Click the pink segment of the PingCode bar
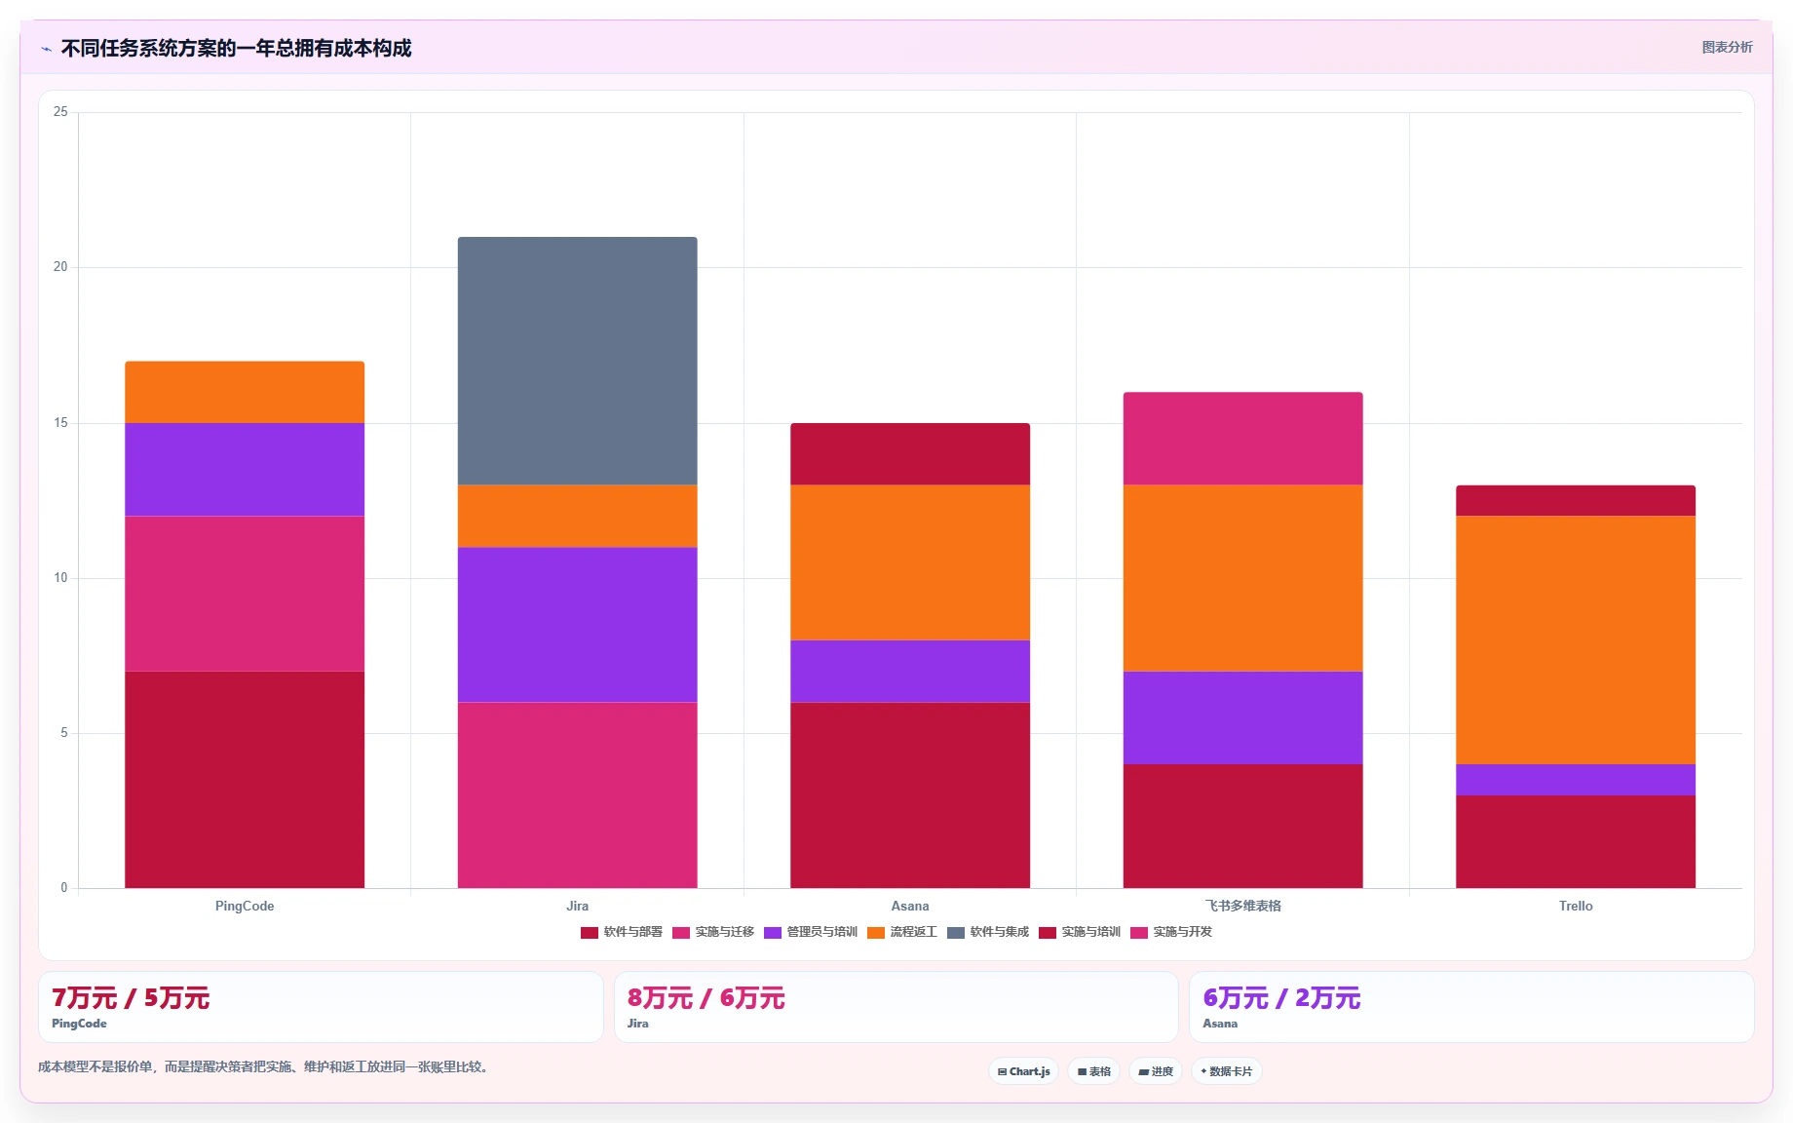 245,594
